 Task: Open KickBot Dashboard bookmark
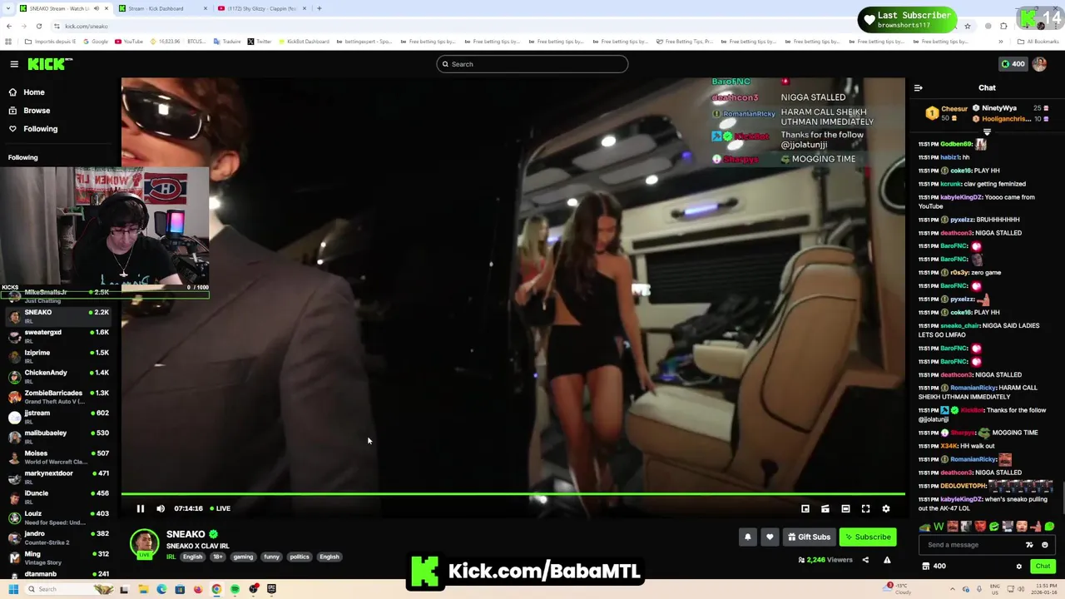pos(304,42)
